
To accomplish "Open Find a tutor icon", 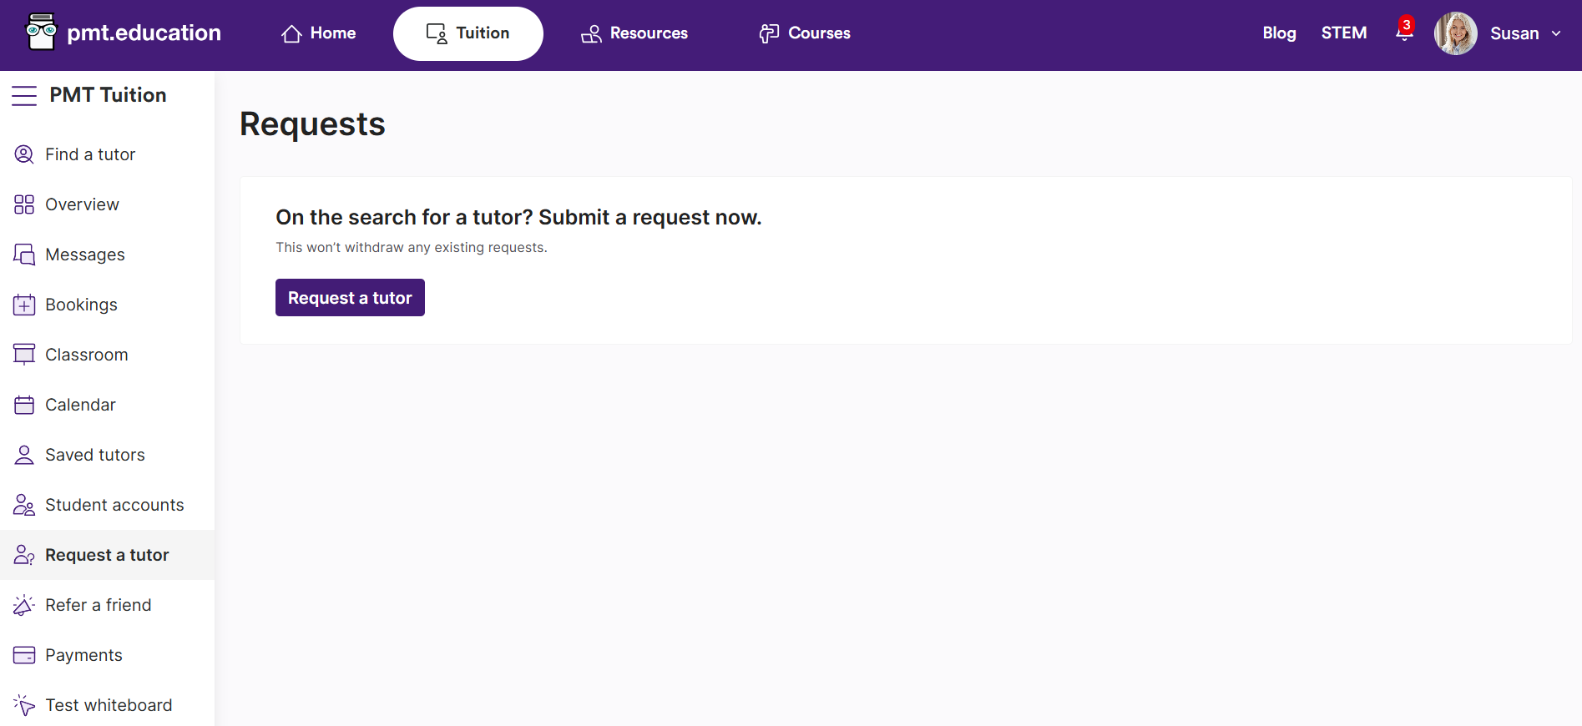I will pos(24,154).
